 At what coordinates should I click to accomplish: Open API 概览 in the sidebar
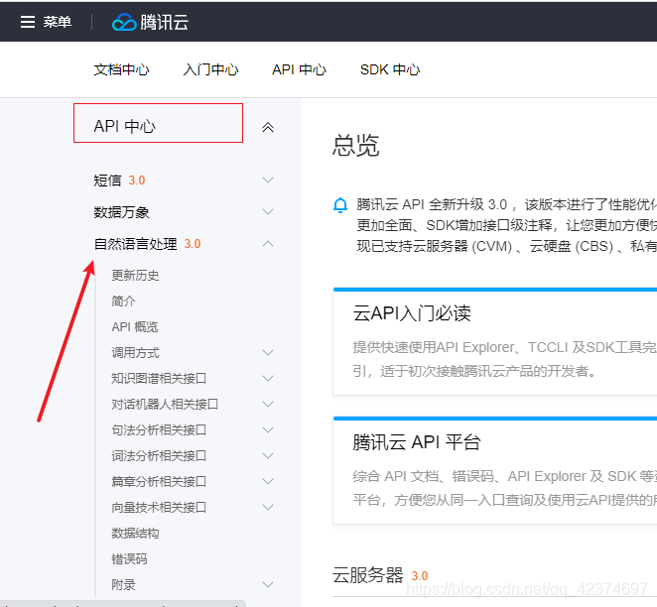tap(135, 327)
